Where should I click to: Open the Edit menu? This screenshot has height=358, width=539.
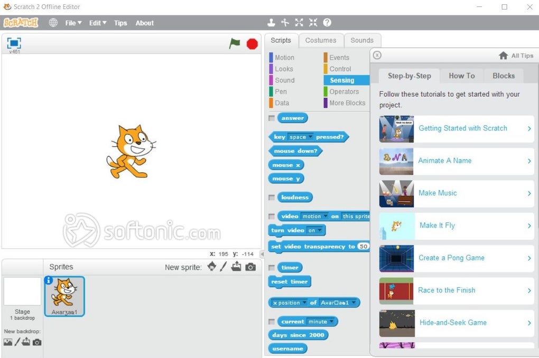pos(96,23)
